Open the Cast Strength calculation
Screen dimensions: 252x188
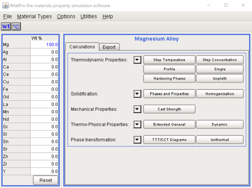pyautogui.click(x=169, y=109)
